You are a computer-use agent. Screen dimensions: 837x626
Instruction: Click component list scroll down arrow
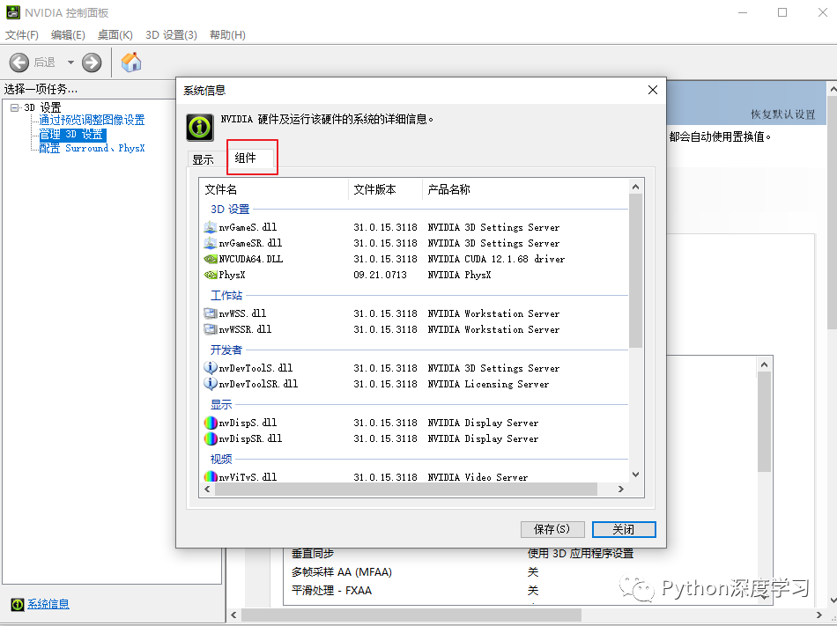point(635,475)
